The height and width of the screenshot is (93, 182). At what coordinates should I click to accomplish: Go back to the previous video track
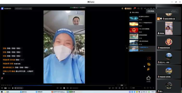coord(61,88)
